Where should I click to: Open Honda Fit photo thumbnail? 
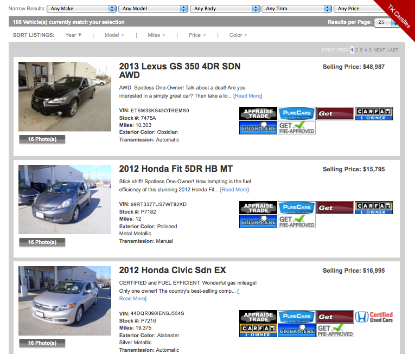coord(65,199)
